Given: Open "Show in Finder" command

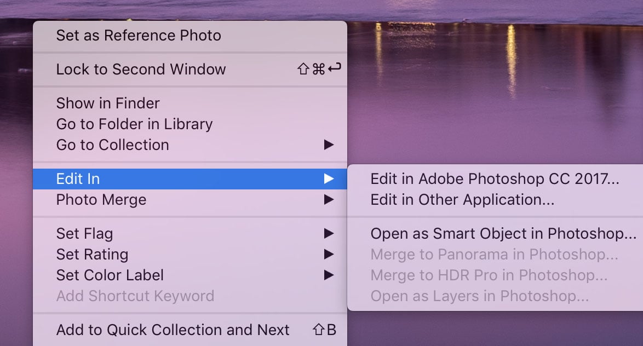Looking at the screenshot, I should [x=107, y=103].
